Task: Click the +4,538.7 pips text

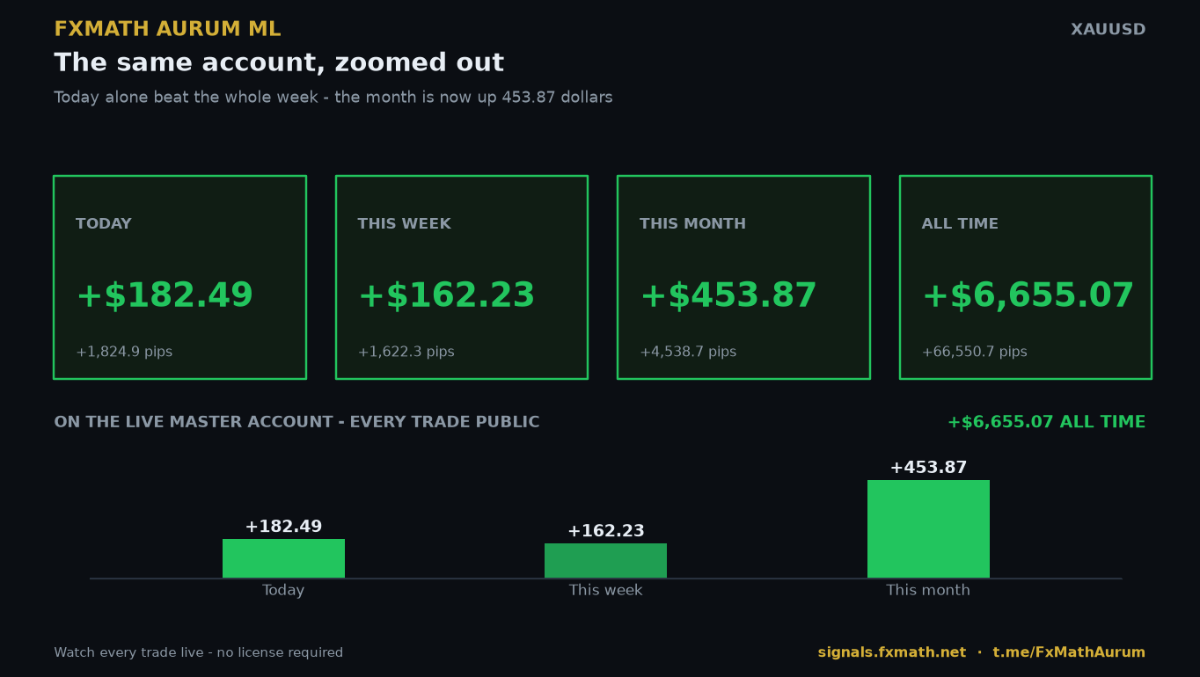Action: (x=688, y=353)
